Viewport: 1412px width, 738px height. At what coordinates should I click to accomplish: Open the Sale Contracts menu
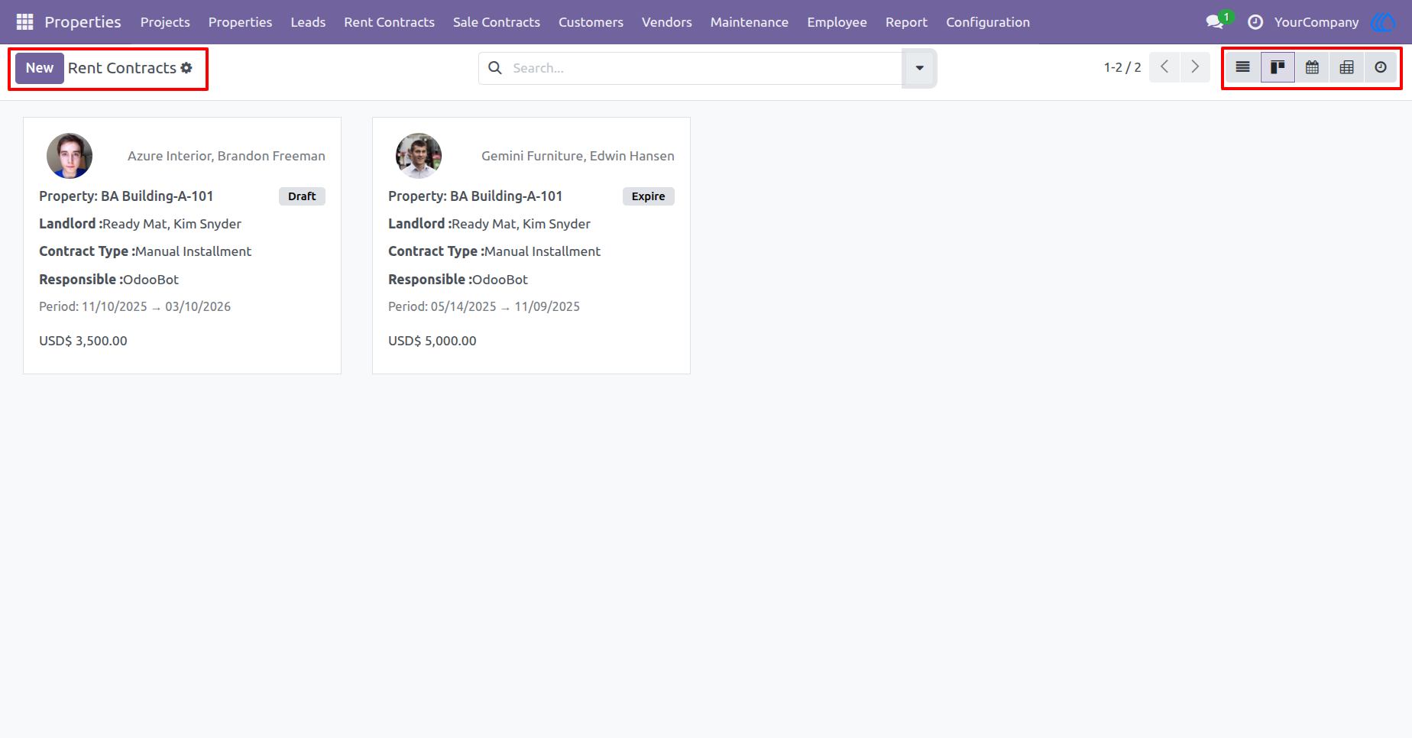497,22
